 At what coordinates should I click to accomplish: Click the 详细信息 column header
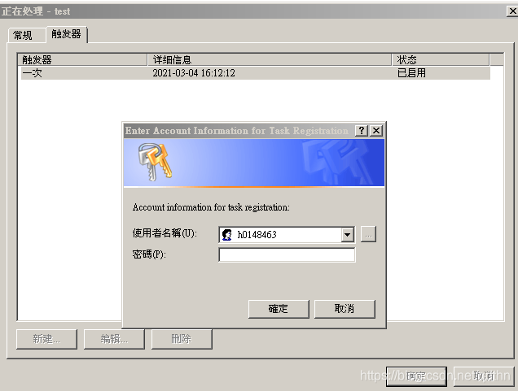(x=270, y=59)
